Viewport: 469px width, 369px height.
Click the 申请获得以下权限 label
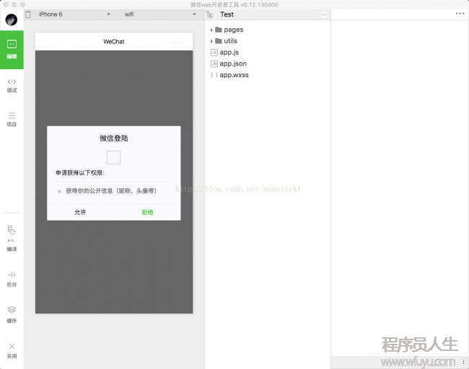tap(80, 173)
